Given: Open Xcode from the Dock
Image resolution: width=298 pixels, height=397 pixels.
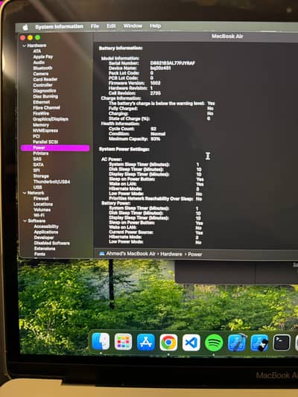Looking at the screenshot, I should click(x=237, y=343).
